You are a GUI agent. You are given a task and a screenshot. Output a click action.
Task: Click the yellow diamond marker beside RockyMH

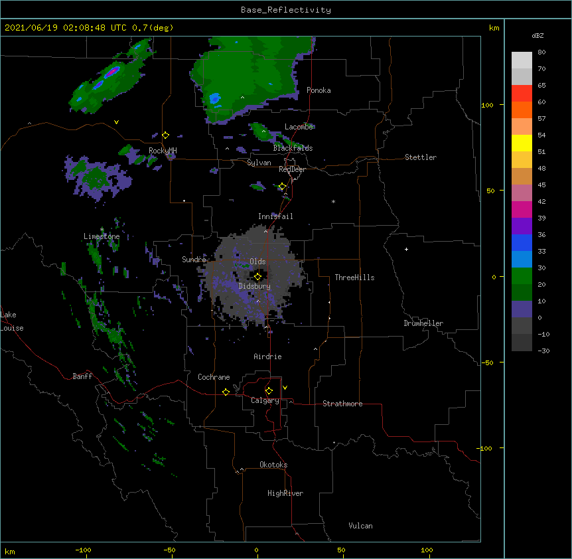coord(166,135)
